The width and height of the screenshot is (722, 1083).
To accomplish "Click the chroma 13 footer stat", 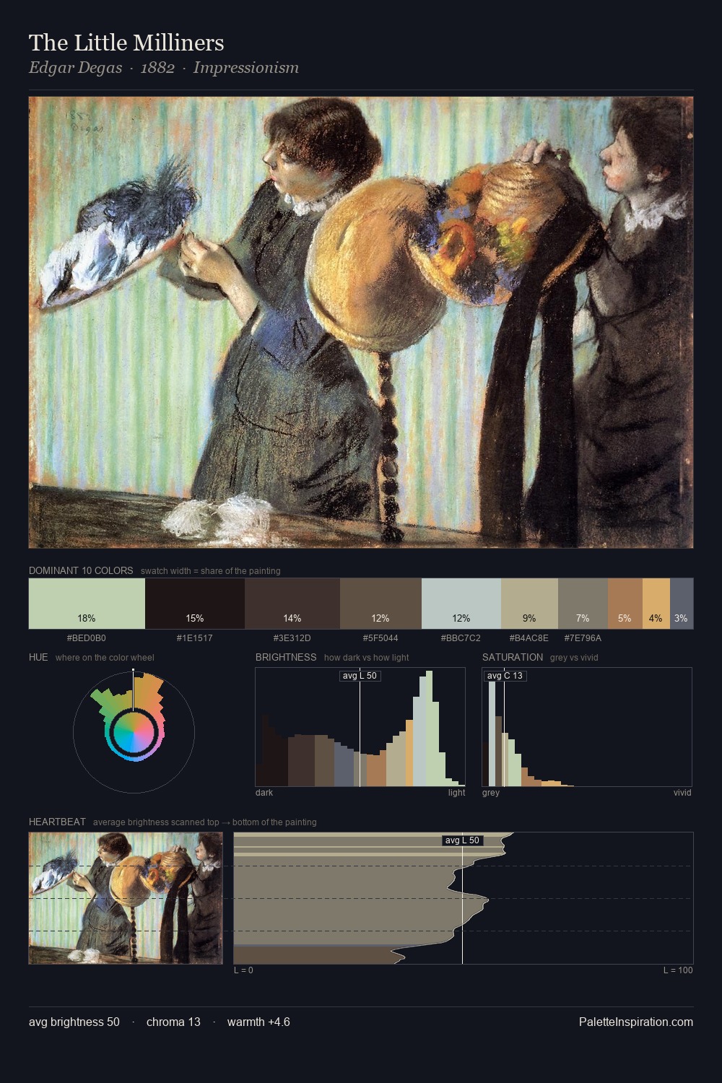I will pos(173,1022).
